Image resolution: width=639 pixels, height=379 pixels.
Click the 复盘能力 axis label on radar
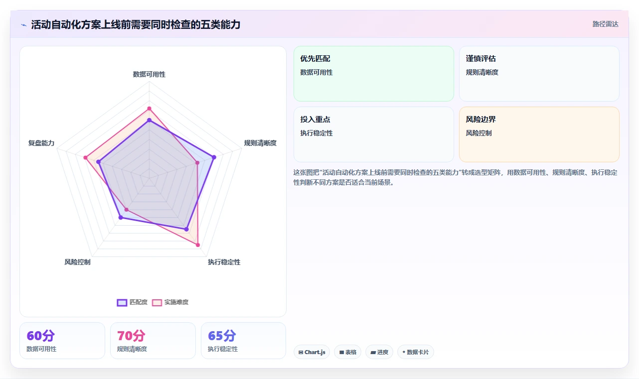click(x=41, y=143)
